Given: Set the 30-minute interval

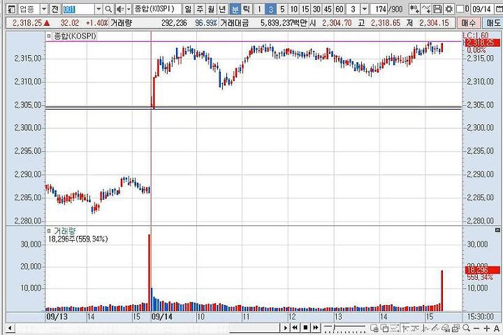Looking at the screenshot, I should 316,9.
